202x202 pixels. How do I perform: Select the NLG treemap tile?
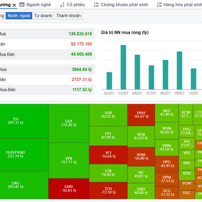click(167, 113)
